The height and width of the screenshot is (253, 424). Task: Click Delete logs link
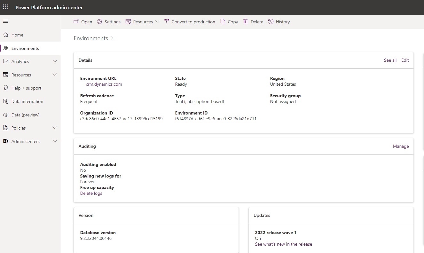(x=91, y=194)
